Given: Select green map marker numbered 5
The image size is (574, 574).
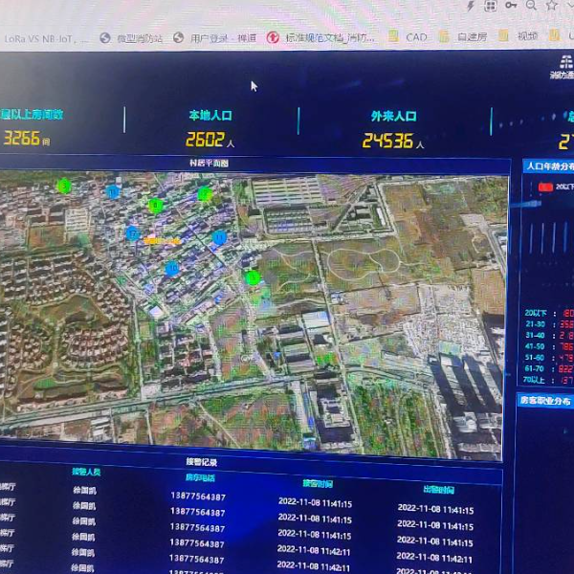Looking at the screenshot, I should 64,186.
